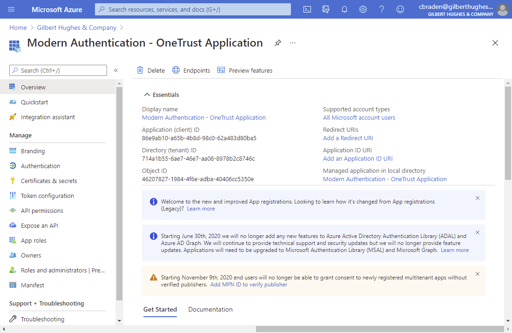512x333 pixels.
Task: Open the account menu with cbraden email
Action: point(456,9)
